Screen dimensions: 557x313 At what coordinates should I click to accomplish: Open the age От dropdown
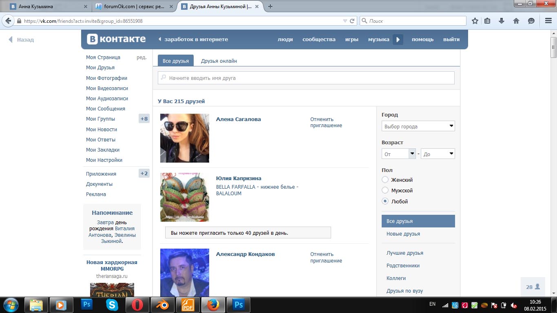tap(398, 154)
